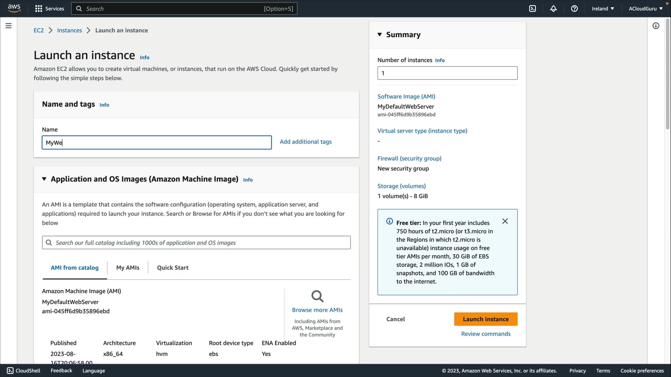The height and width of the screenshot is (377, 671).
Task: Click the Number of instances field
Action: pos(447,73)
